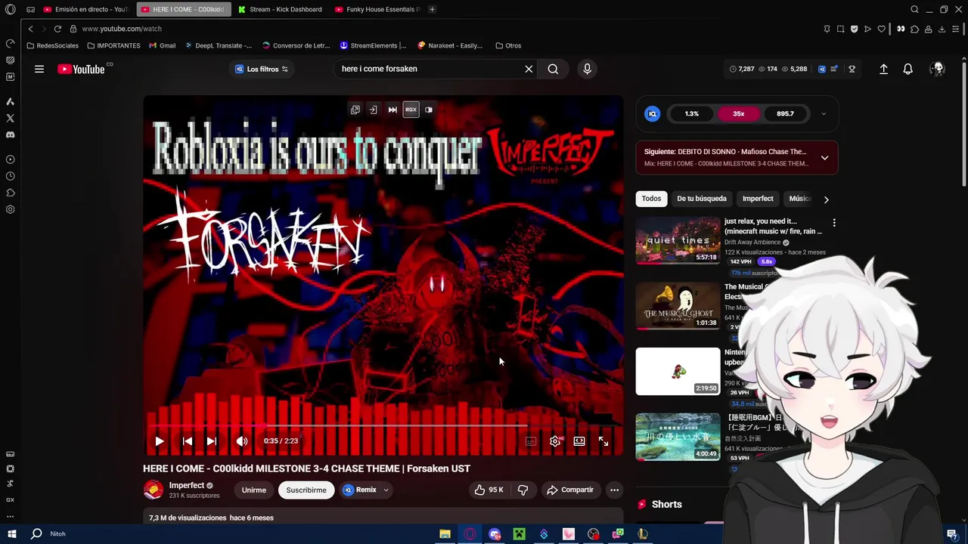968x544 pixels.
Task: Open more actions three-dot menu below video
Action: click(x=614, y=490)
